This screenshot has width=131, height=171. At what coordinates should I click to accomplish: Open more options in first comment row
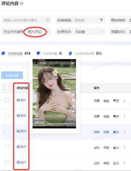click(x=125, y=101)
